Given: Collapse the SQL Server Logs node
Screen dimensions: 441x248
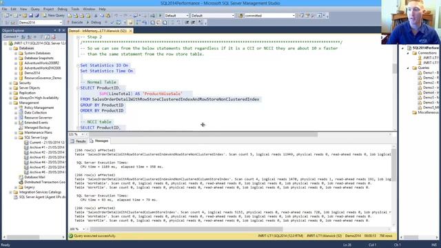Looking at the screenshot, I should pos(16,138).
